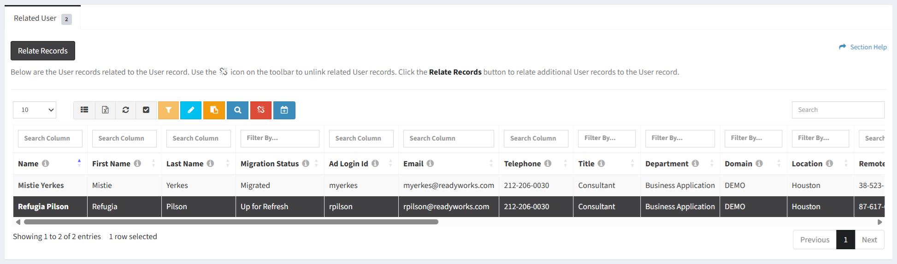Image resolution: width=897 pixels, height=264 pixels.
Task: Open the Migration Status Filter By dropdown
Action: click(280, 138)
